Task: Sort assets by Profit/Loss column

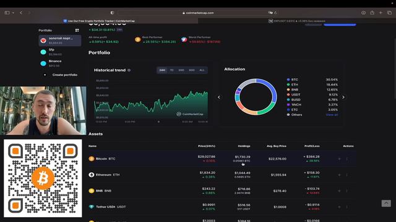Action: point(312,146)
